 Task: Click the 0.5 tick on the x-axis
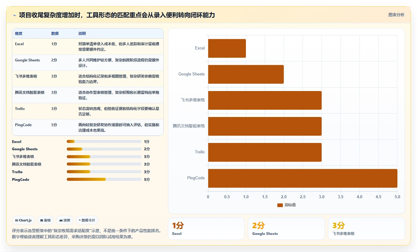[227, 197]
